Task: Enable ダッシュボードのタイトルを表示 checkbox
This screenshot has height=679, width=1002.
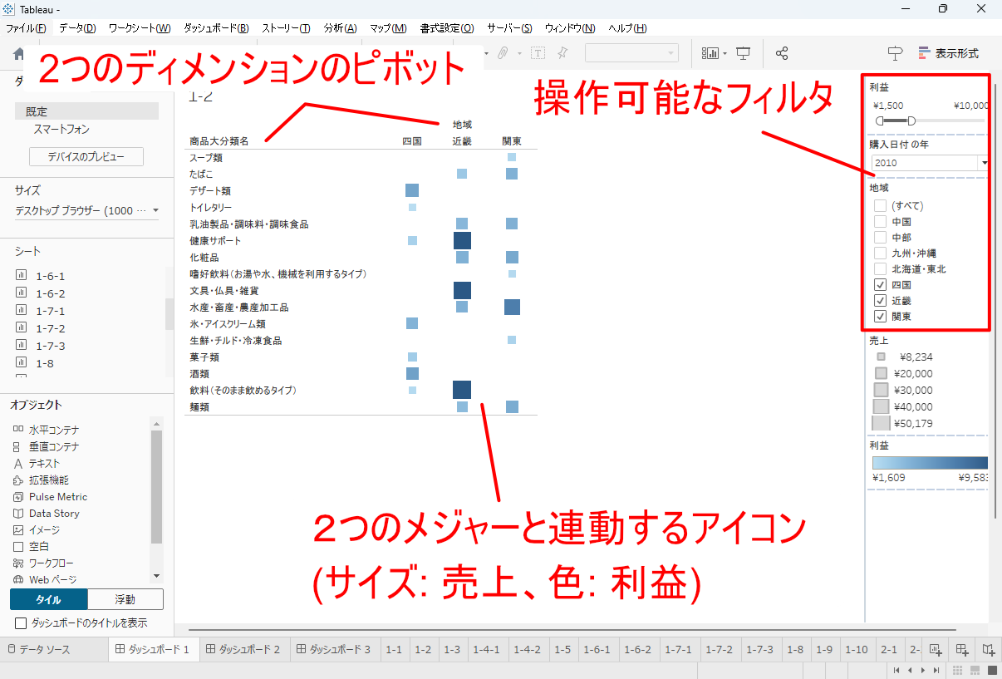Action: point(21,622)
